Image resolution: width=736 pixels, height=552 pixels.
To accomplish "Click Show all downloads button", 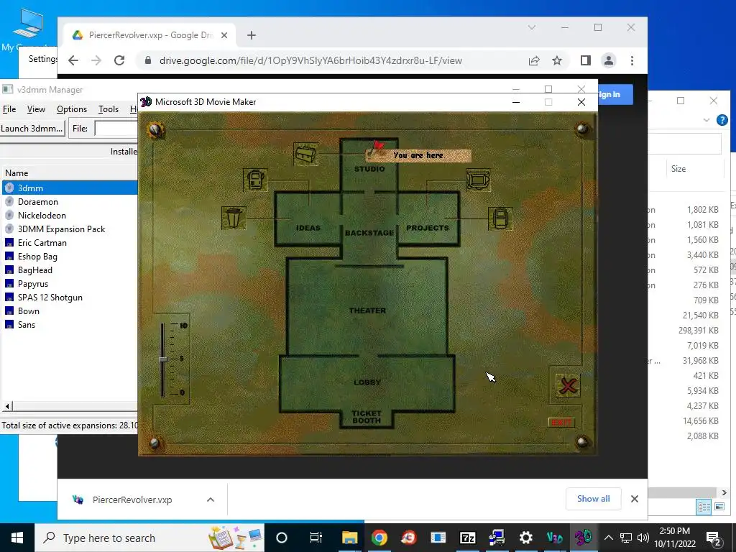I will point(593,499).
